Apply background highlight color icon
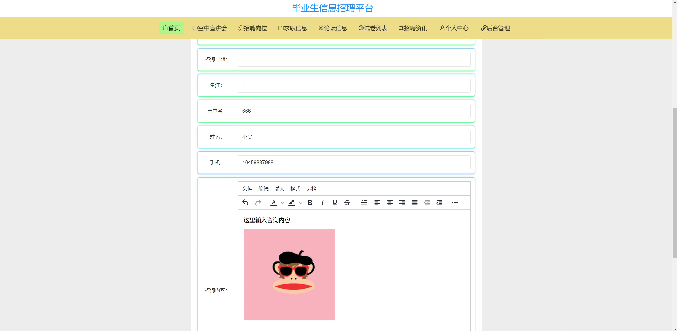The image size is (677, 331). [x=292, y=203]
